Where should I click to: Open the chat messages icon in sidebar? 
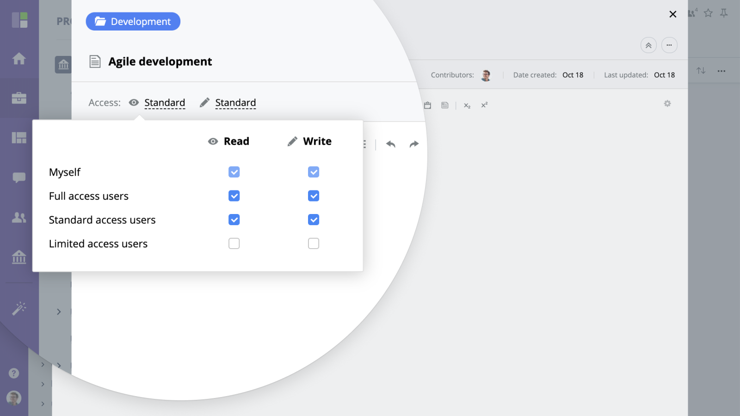[x=19, y=177]
